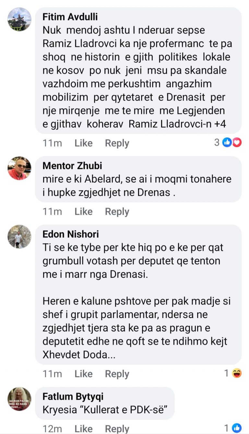Open Edon Nishori's profile picture
The height and width of the screenshot is (434, 249).
[x=19, y=237]
